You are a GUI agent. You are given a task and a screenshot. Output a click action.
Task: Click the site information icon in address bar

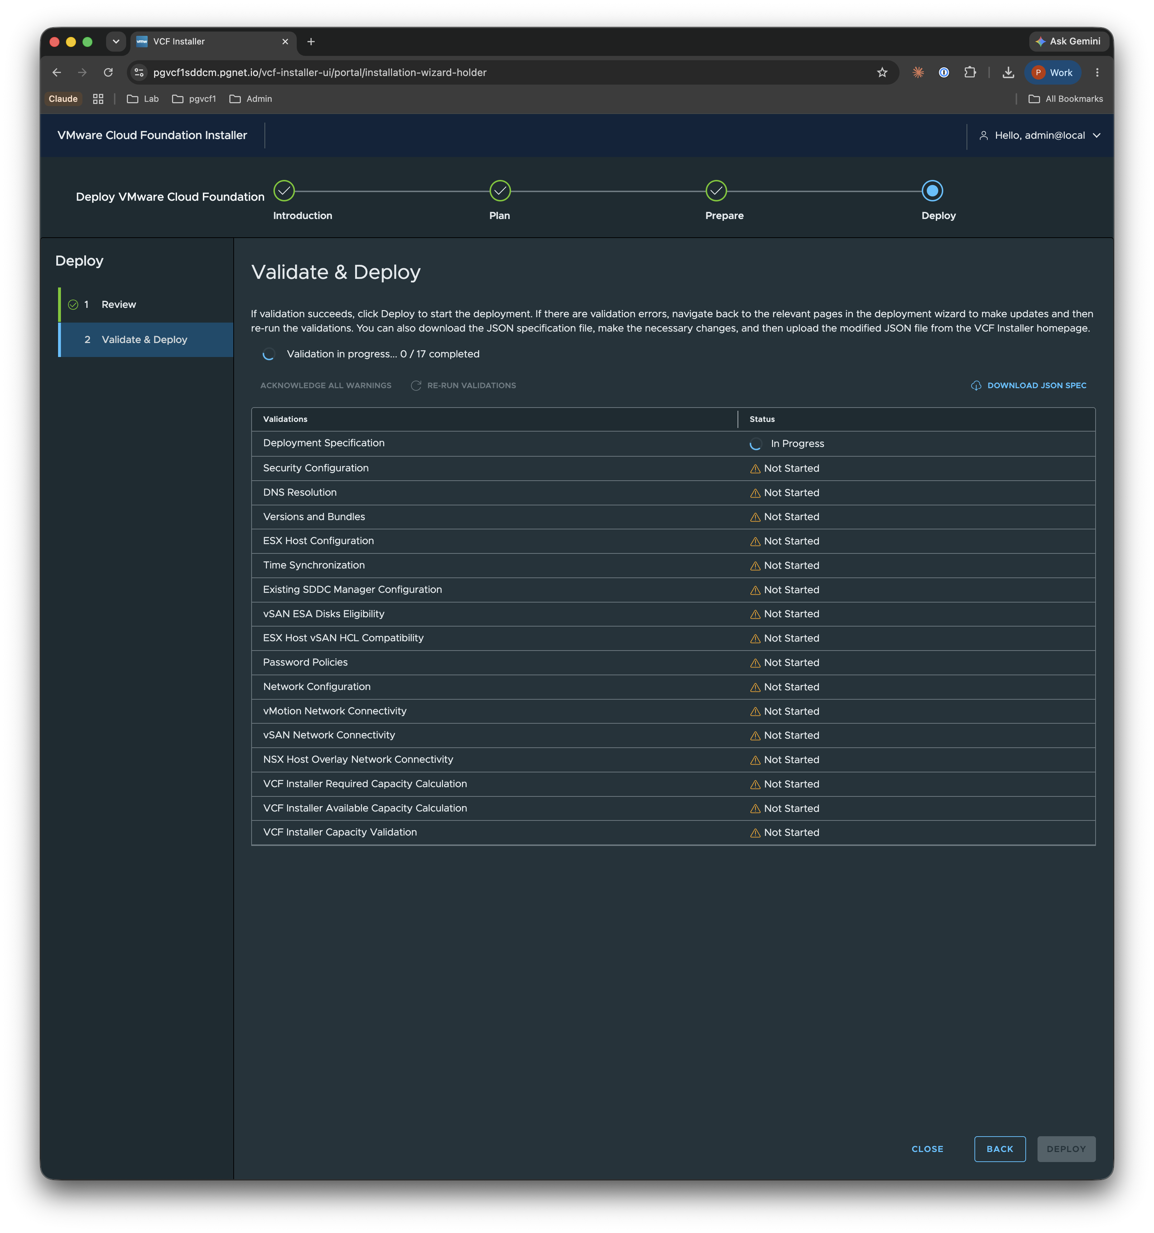click(139, 72)
